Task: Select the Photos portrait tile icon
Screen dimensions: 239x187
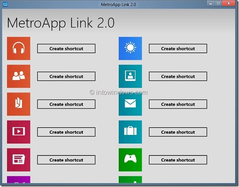Action: click(x=130, y=76)
